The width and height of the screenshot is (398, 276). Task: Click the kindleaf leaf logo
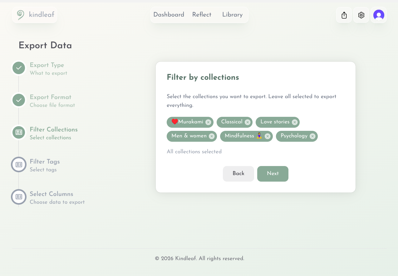pyautogui.click(x=20, y=14)
